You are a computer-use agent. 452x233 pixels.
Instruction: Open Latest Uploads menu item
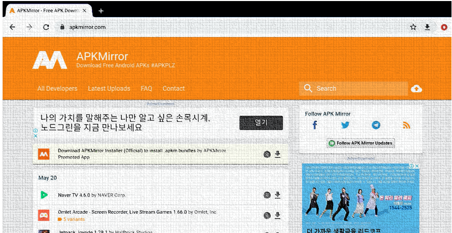pyautogui.click(x=109, y=88)
